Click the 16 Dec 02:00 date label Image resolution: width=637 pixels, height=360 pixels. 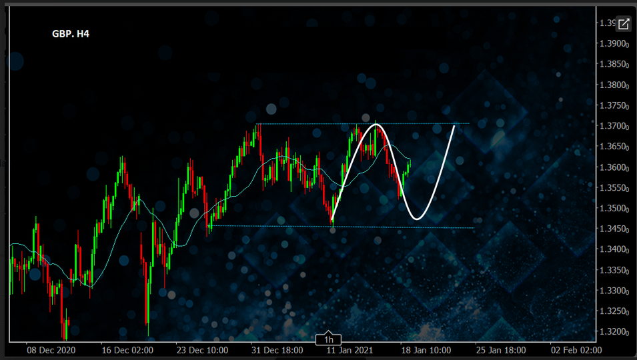tap(127, 350)
